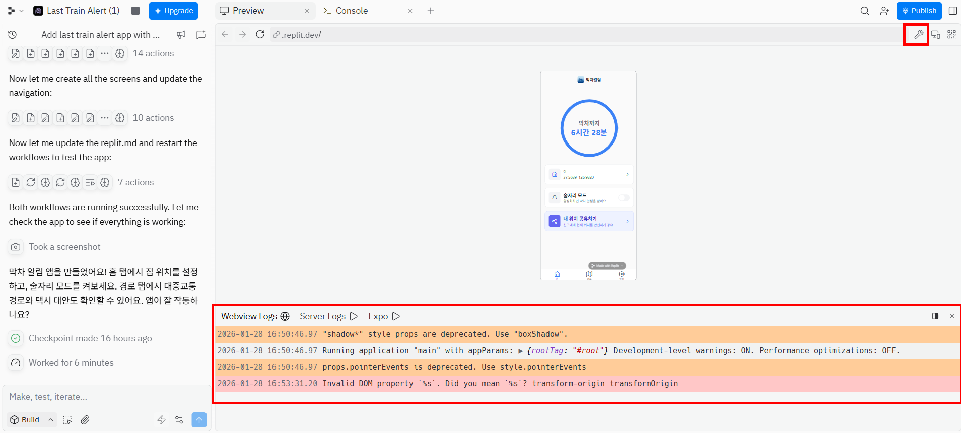Click the Last Train Alert (1) project name
Screen dimensions: 961x433
tap(83, 11)
